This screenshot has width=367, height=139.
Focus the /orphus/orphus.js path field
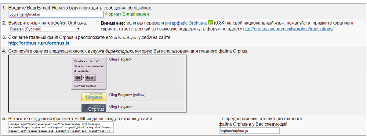point(249,131)
